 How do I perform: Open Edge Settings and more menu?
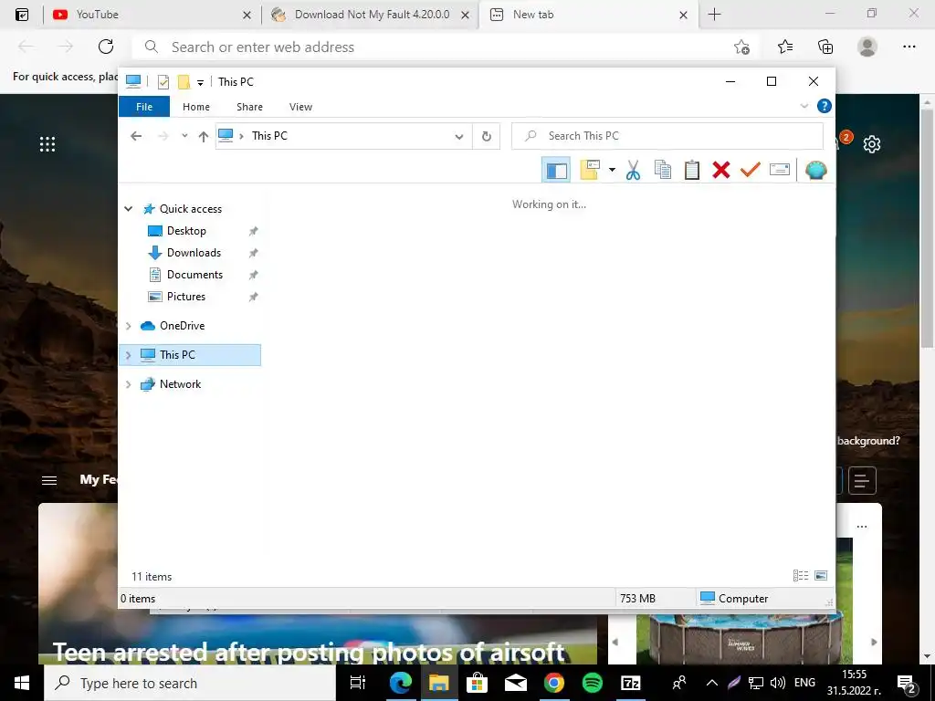[x=909, y=47]
